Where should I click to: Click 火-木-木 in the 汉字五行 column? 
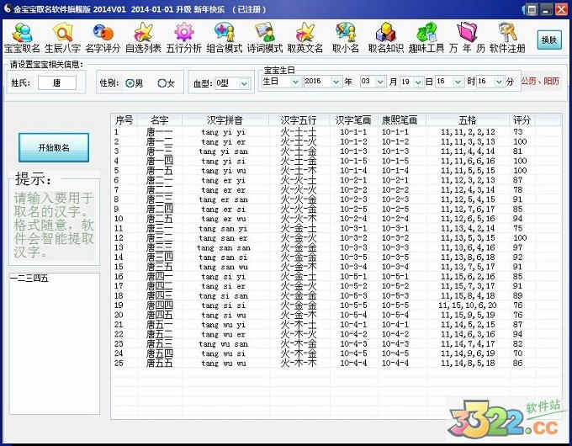pos(299,363)
